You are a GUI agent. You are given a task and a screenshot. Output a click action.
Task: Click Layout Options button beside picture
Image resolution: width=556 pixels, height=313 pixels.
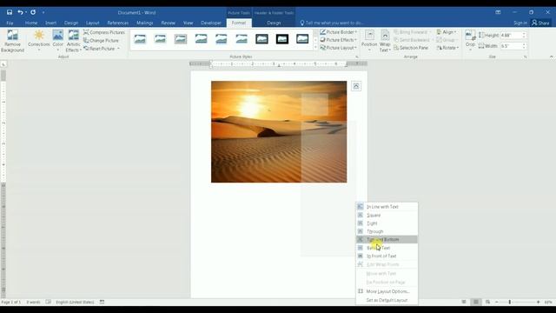(x=356, y=86)
